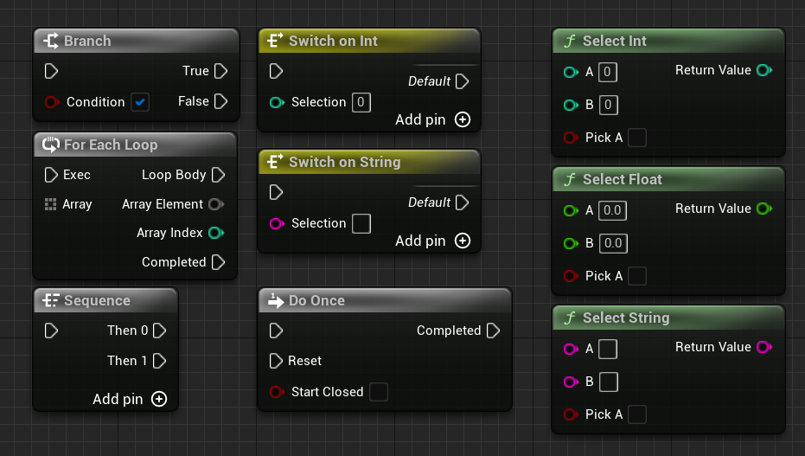
Task: Click the Branch node header icon
Action: (x=51, y=41)
